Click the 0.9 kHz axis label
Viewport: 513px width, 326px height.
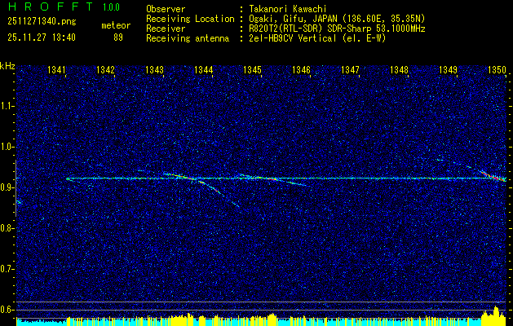pos(6,187)
